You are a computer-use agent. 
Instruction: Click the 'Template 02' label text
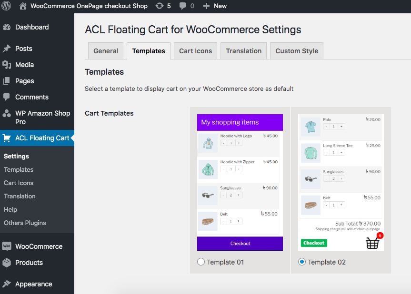coord(327,262)
